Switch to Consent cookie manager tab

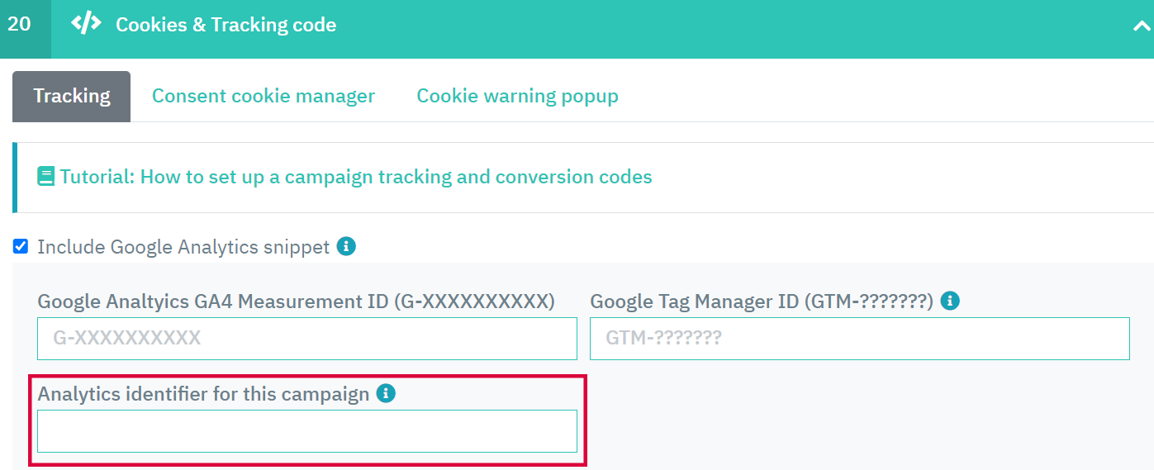point(264,97)
